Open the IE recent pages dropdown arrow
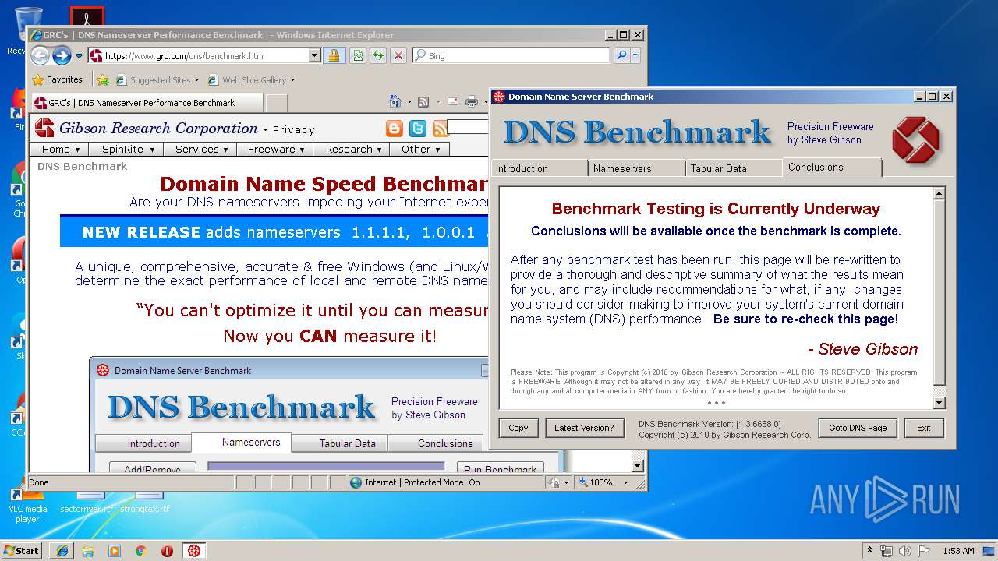This screenshot has height=561, width=998. click(79, 56)
